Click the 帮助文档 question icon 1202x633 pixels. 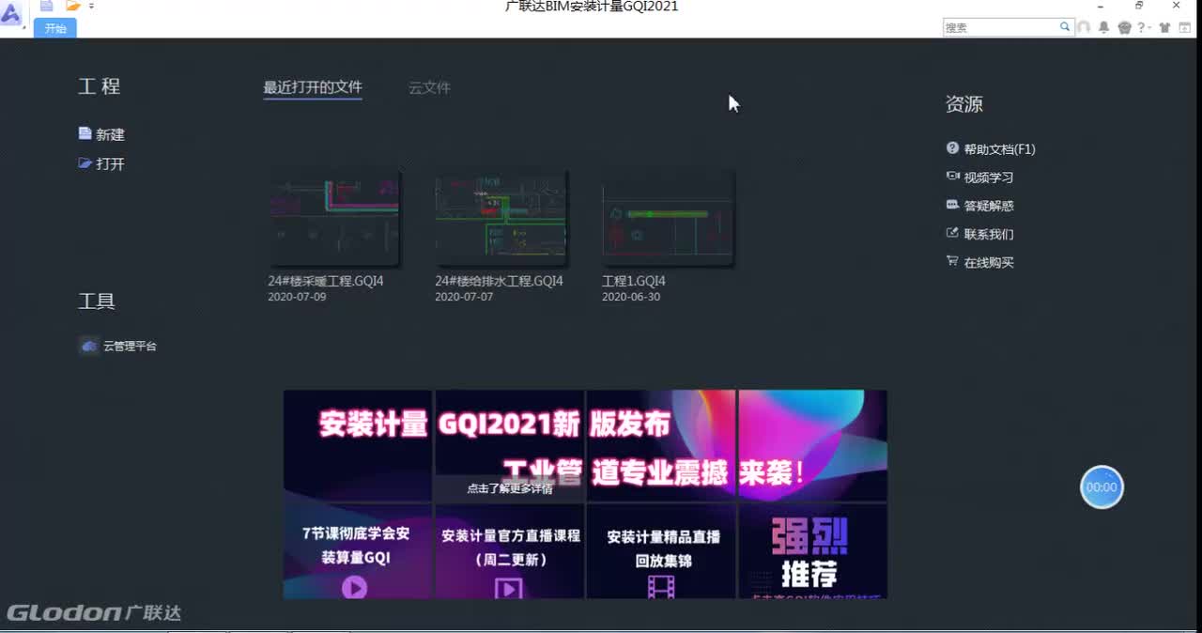coord(952,147)
